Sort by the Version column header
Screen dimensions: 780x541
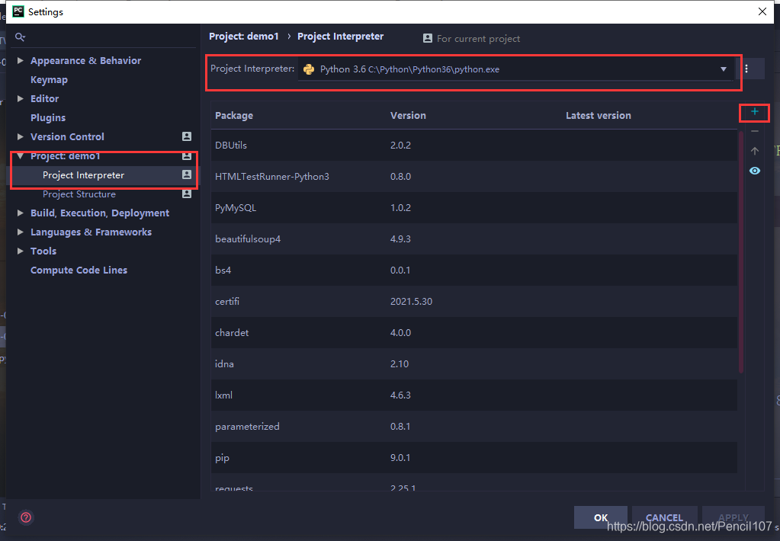(x=408, y=115)
